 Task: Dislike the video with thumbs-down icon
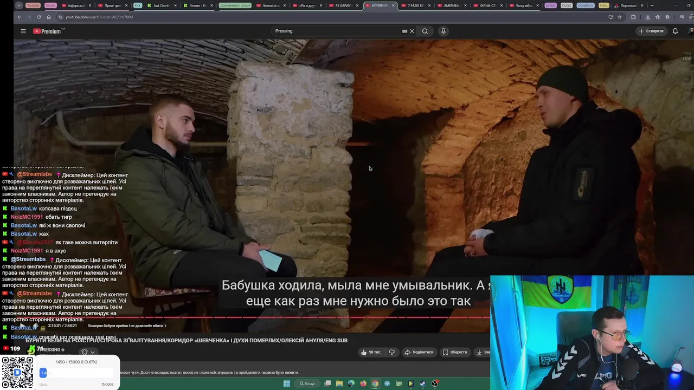(x=391, y=352)
